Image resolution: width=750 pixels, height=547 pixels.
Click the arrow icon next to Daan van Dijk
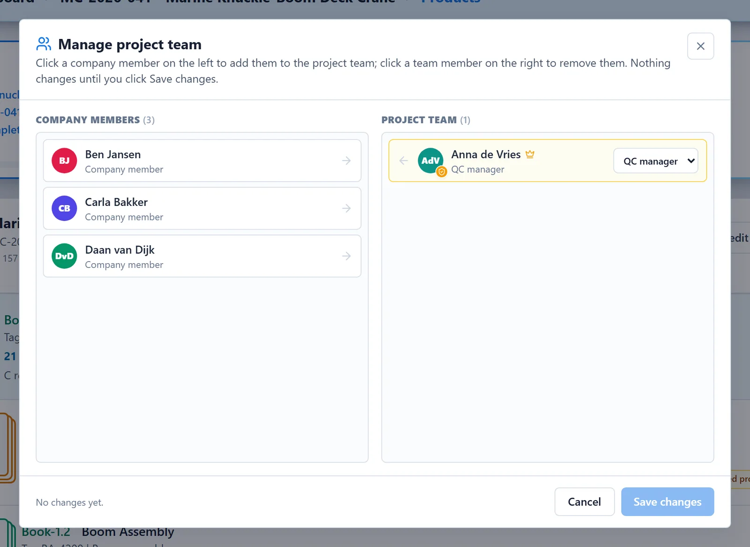pyautogui.click(x=346, y=256)
